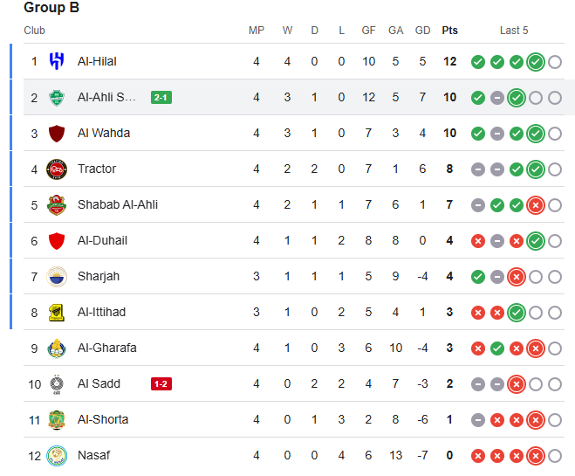
Task: Click the Al-Duhail red shield logo
Action: (x=57, y=241)
